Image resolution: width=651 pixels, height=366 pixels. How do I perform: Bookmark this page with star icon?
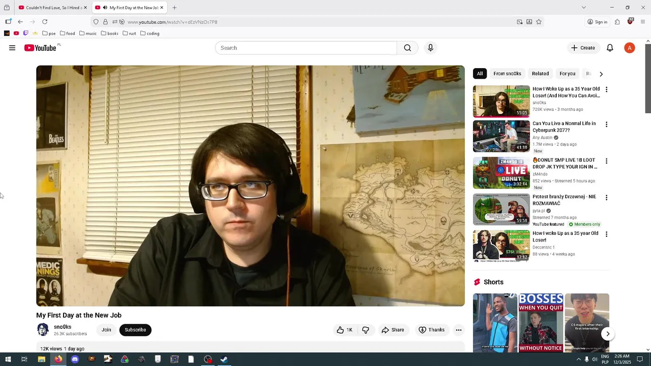pyautogui.click(x=539, y=22)
